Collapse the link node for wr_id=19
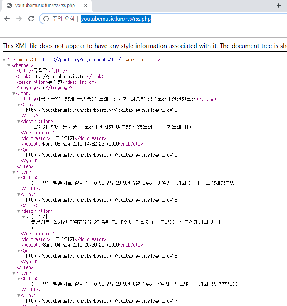The width and height of the screenshot is (287, 306). (x=19, y=105)
